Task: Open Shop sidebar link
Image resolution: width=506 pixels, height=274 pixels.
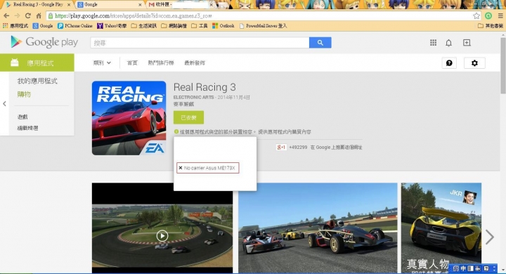Action: pyautogui.click(x=24, y=94)
